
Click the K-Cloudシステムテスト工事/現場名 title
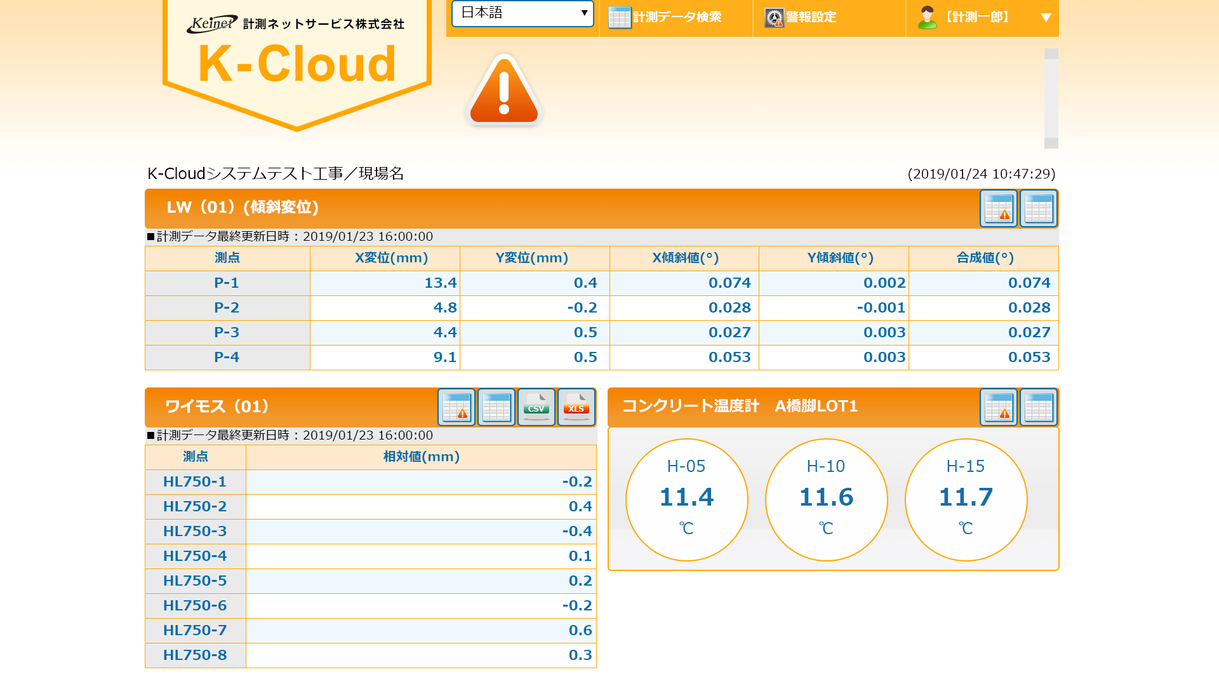pos(276,174)
